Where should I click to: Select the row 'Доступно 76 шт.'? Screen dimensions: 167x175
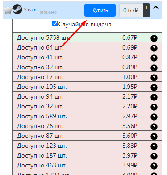click(x=87, y=126)
